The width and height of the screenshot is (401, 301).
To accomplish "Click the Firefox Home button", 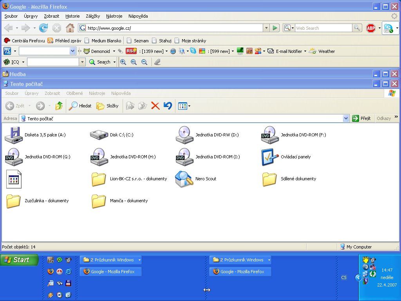I will point(70,28).
